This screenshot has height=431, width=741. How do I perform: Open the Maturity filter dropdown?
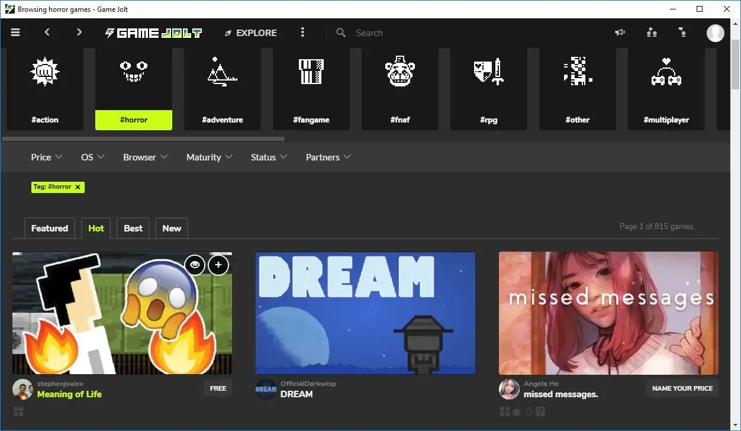coord(210,157)
